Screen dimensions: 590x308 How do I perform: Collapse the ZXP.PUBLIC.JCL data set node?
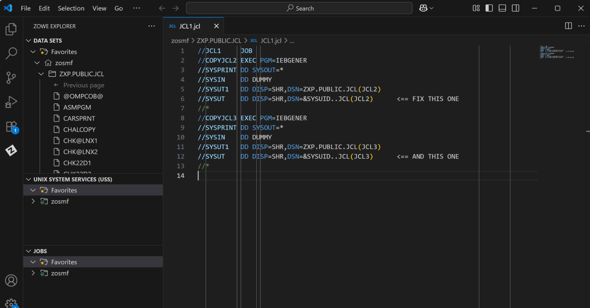pyautogui.click(x=41, y=74)
